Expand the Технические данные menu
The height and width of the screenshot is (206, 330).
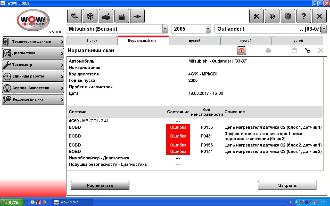[33, 41]
